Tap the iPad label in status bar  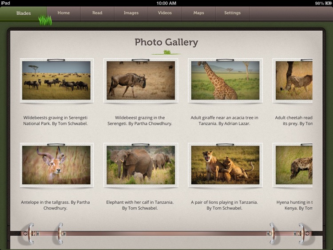click(x=5, y=3)
